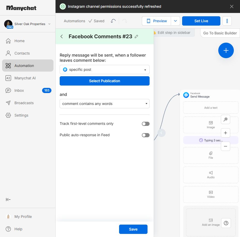This screenshot has width=240, height=237.
Task: Go to Contacts section
Action: pyautogui.click(x=28, y=53)
